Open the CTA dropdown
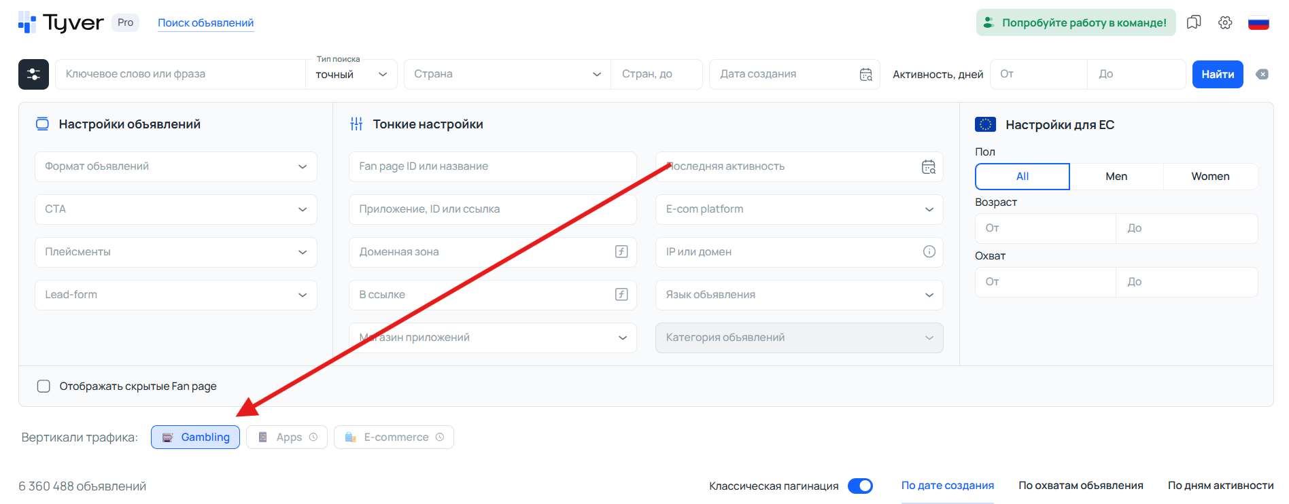The image size is (1289, 504). click(175, 210)
